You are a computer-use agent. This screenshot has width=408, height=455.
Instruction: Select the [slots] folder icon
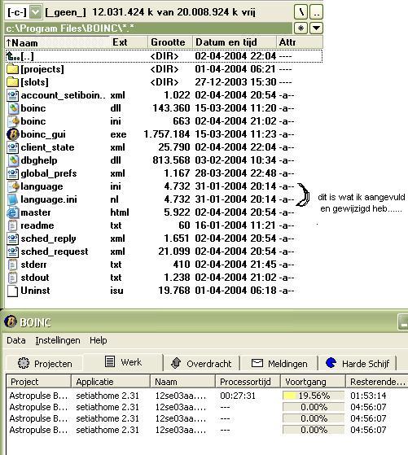click(x=12, y=82)
